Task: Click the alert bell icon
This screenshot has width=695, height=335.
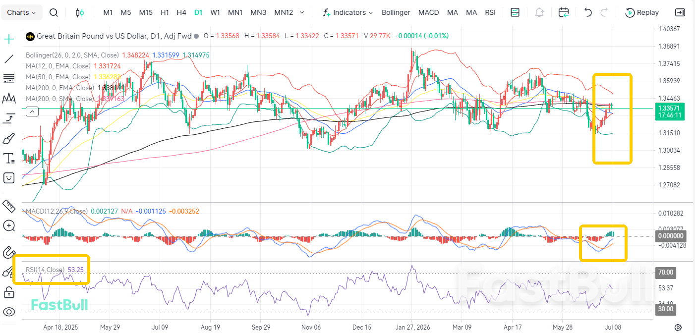Action: [x=539, y=12]
